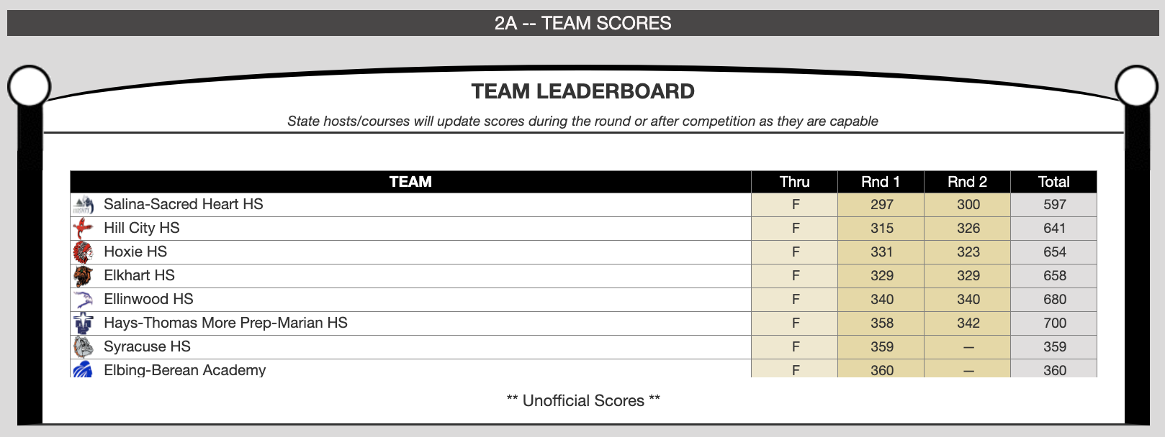Click the Elkhart HS mascot logo
The image size is (1165, 437).
pos(84,276)
